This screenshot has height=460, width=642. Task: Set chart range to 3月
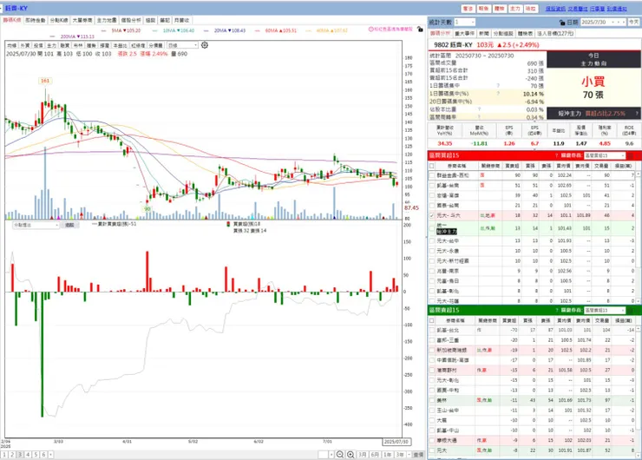(x=363, y=454)
